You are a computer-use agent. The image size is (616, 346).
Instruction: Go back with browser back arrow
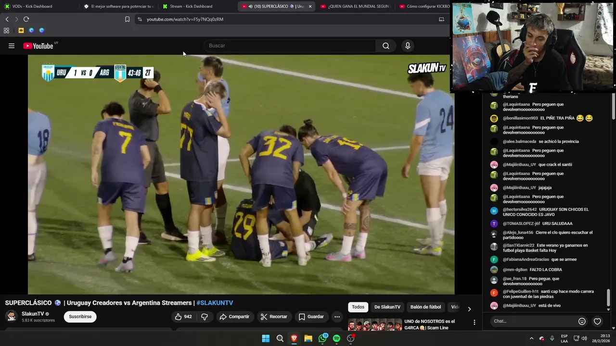(x=7, y=19)
